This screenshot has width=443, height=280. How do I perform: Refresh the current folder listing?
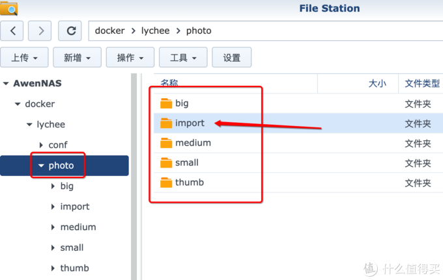[70, 31]
